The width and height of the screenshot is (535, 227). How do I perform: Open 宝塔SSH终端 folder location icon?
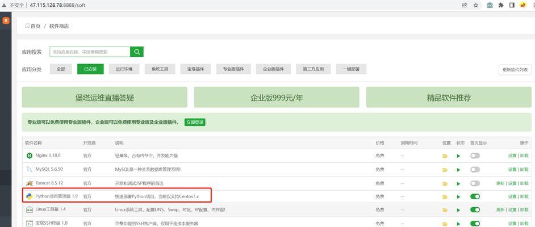445,224
